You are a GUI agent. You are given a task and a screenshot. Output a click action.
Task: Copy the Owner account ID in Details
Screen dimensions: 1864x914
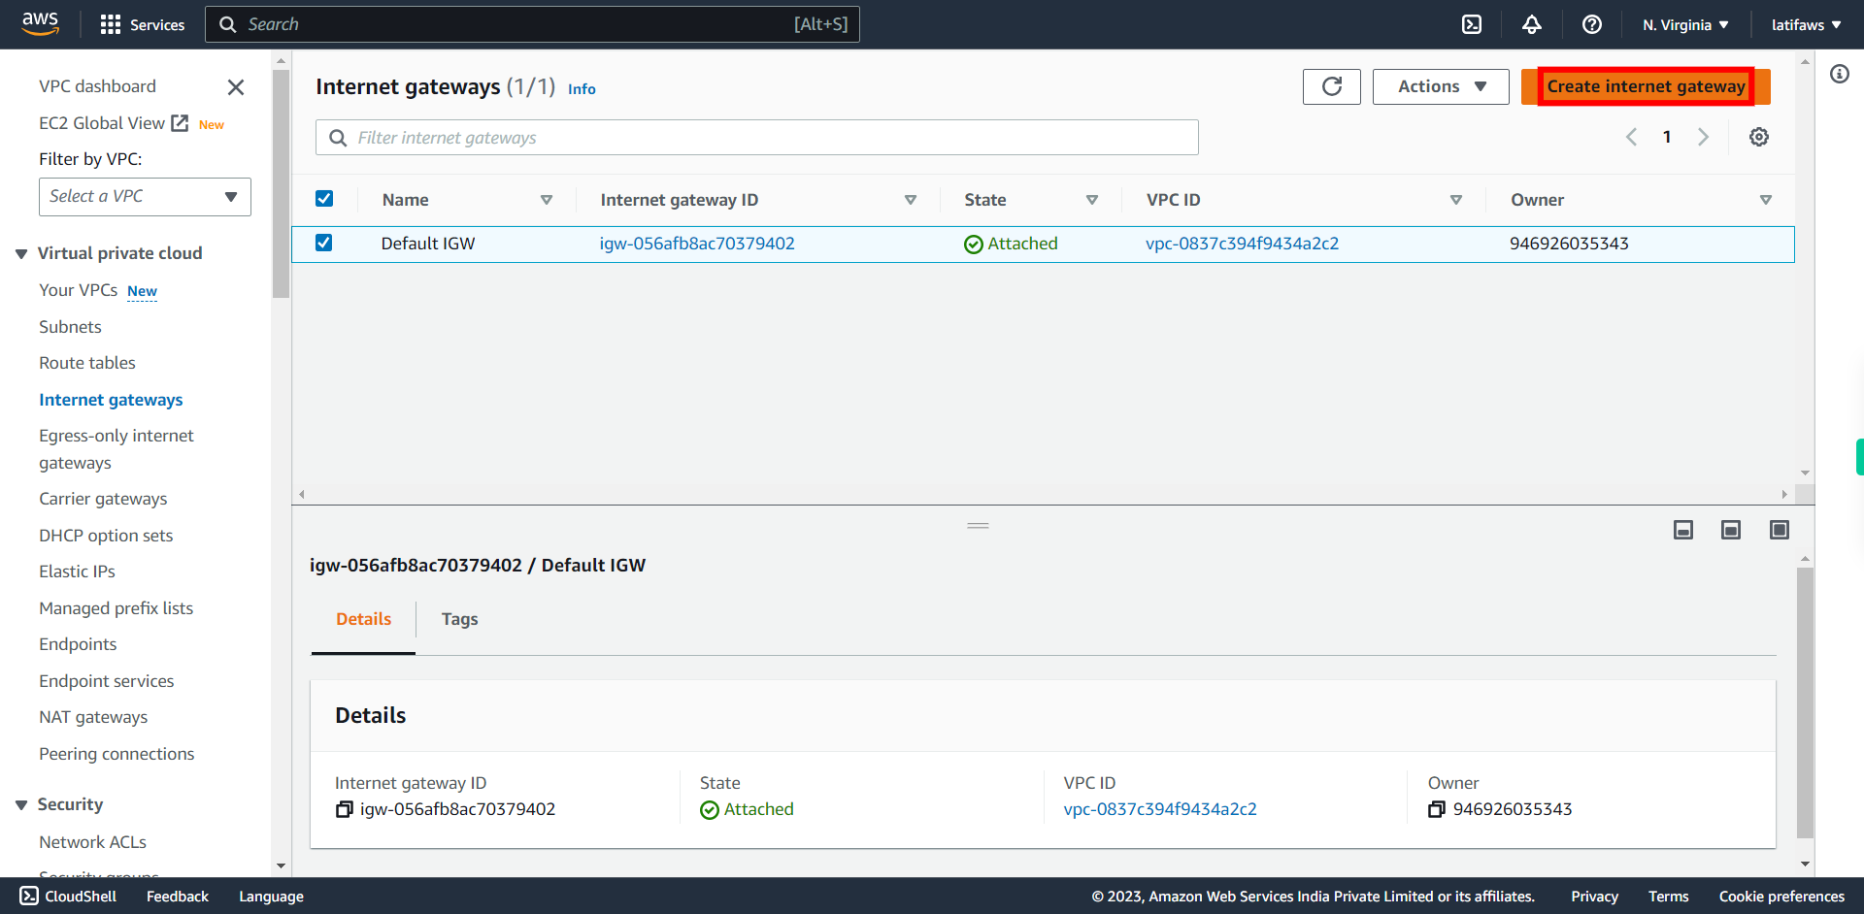(1437, 809)
